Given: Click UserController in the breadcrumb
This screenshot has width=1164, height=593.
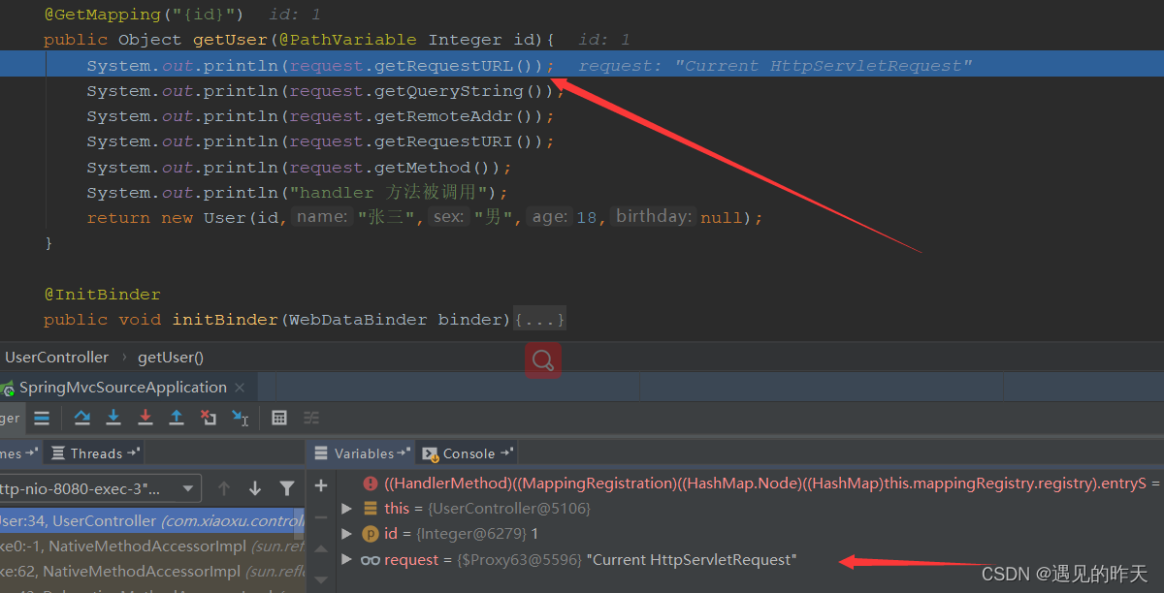Looking at the screenshot, I should pos(56,357).
